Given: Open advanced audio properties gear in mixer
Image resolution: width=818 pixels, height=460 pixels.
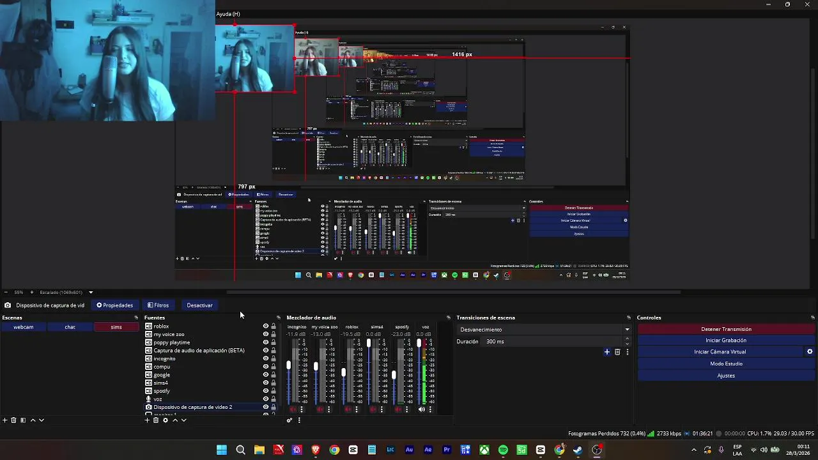Looking at the screenshot, I should click(x=289, y=420).
